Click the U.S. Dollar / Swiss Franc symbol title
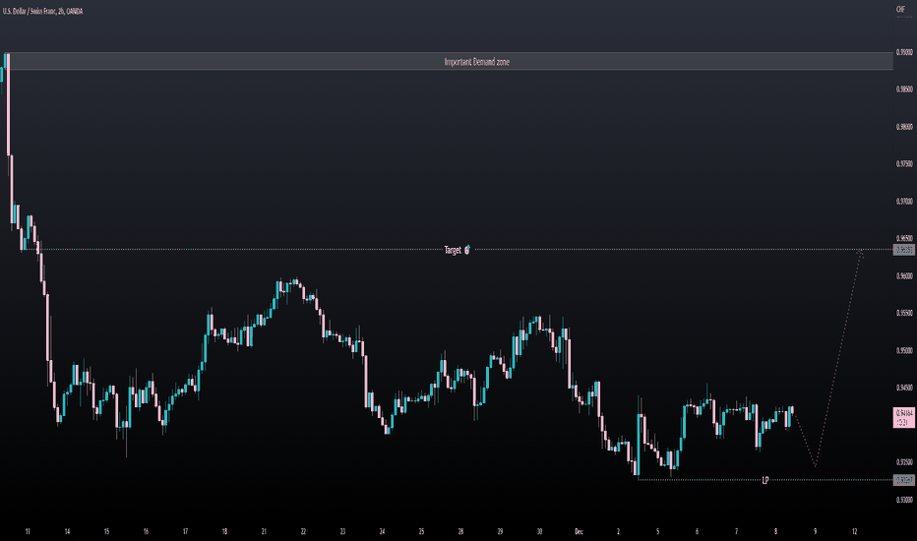Screen dimensions: 917x541 click(42, 11)
